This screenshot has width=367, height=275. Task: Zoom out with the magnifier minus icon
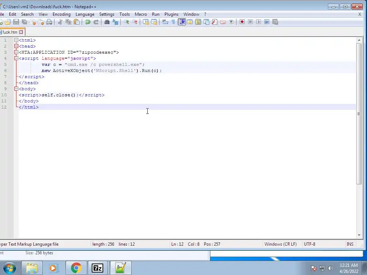(135, 22)
